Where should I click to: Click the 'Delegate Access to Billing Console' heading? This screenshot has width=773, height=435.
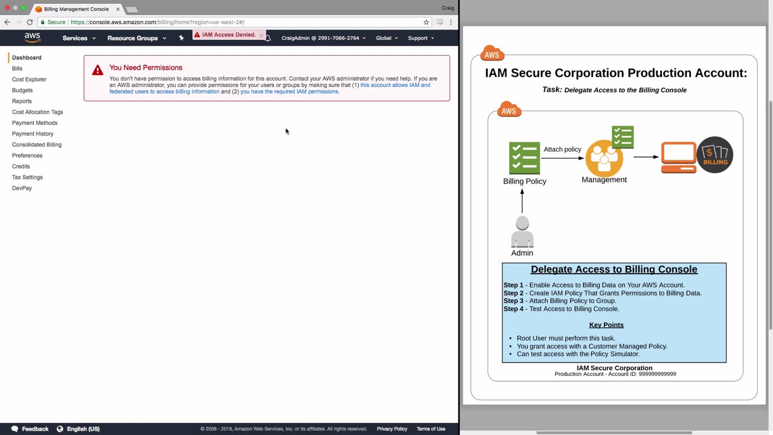coord(614,269)
